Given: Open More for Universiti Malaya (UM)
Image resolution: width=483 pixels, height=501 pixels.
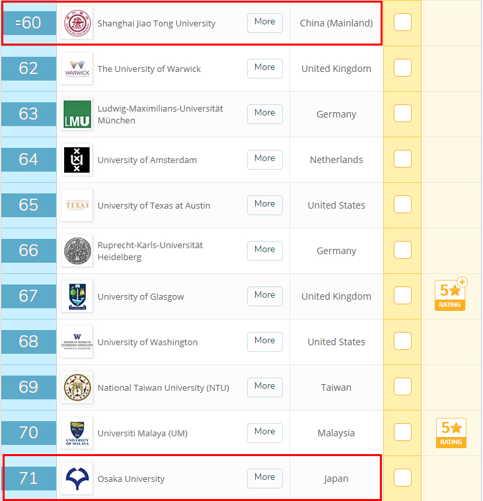Looking at the screenshot, I should [265, 432].
